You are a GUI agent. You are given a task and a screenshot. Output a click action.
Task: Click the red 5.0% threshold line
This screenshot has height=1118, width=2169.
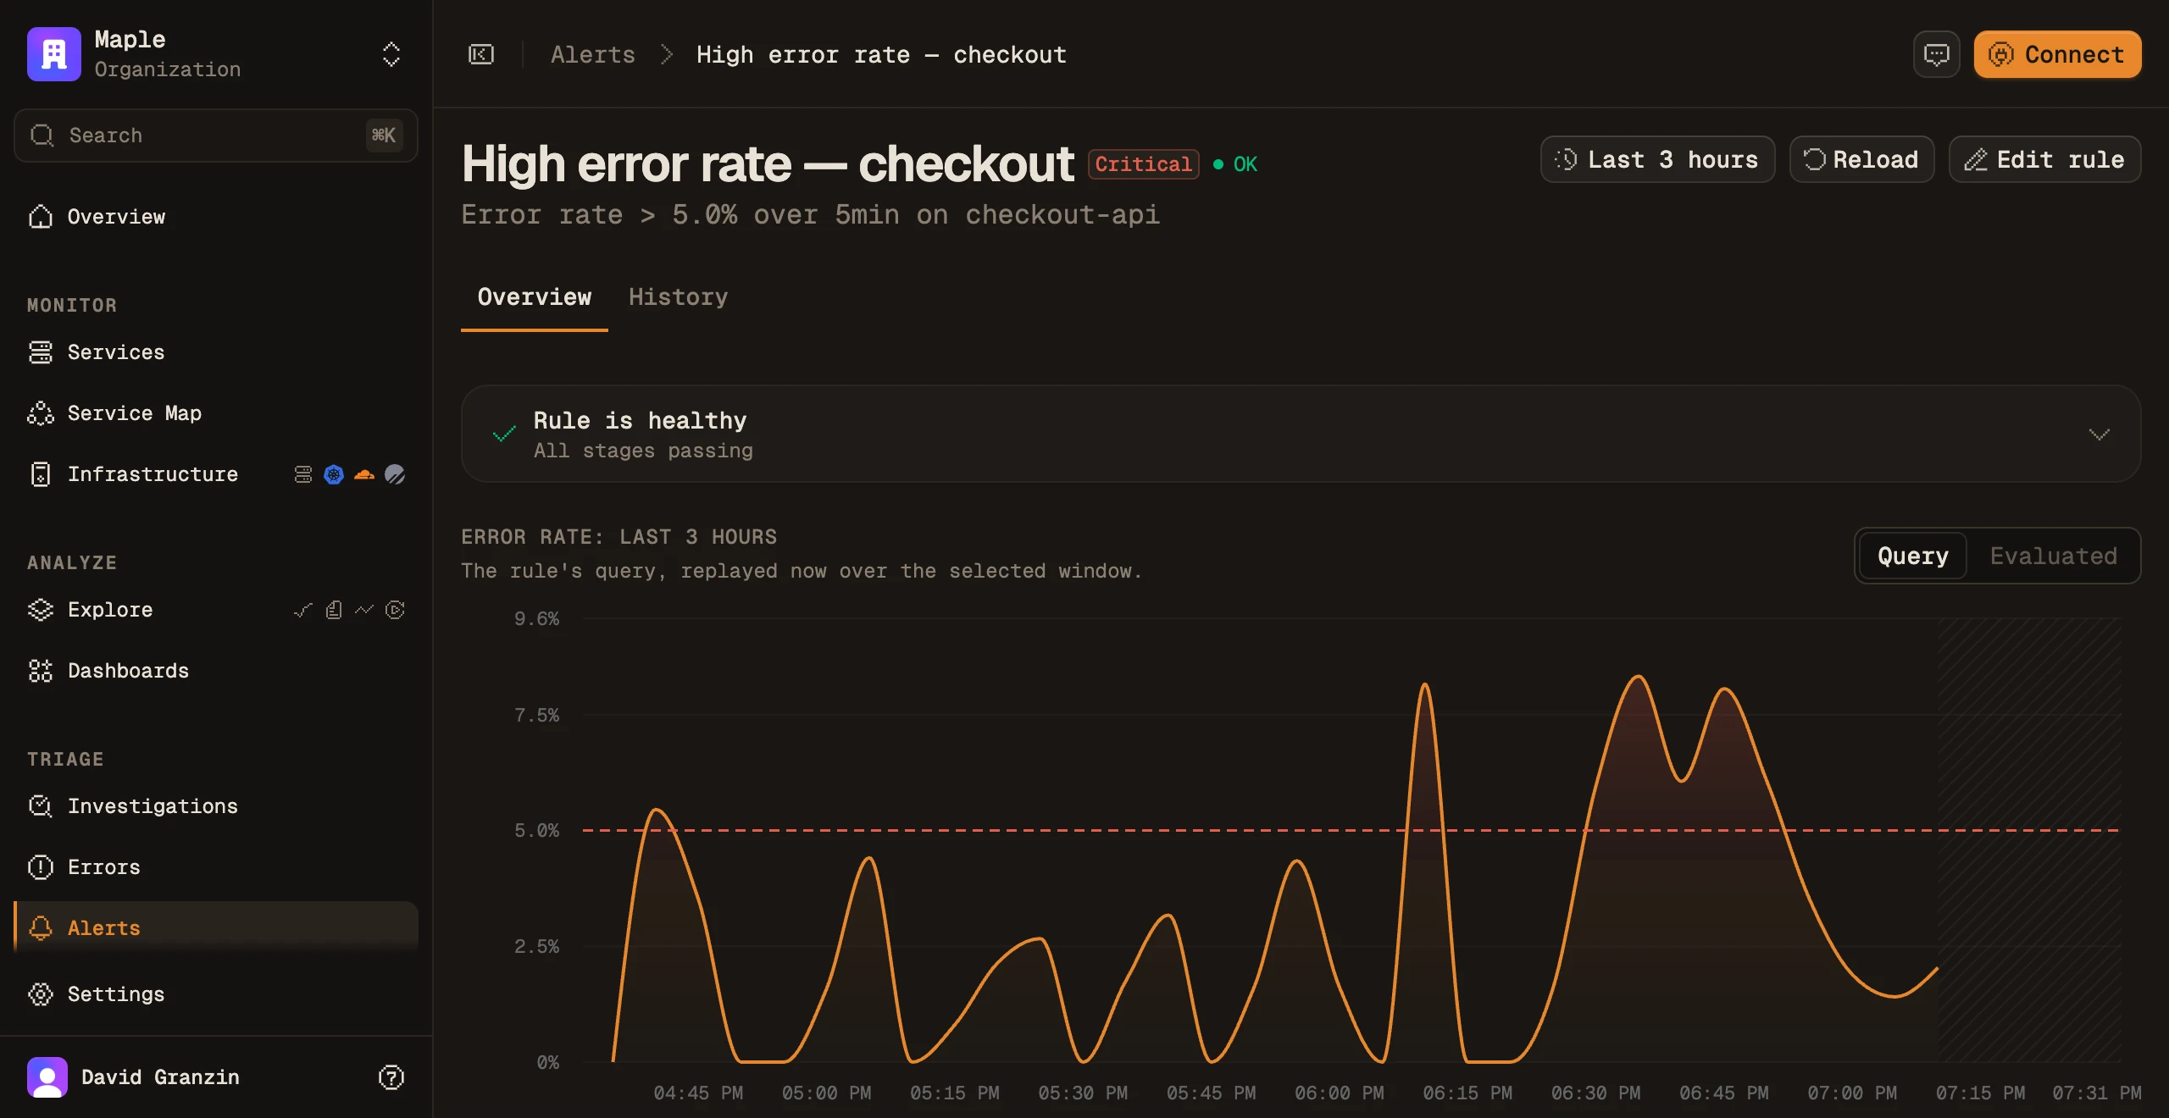(x=1351, y=831)
